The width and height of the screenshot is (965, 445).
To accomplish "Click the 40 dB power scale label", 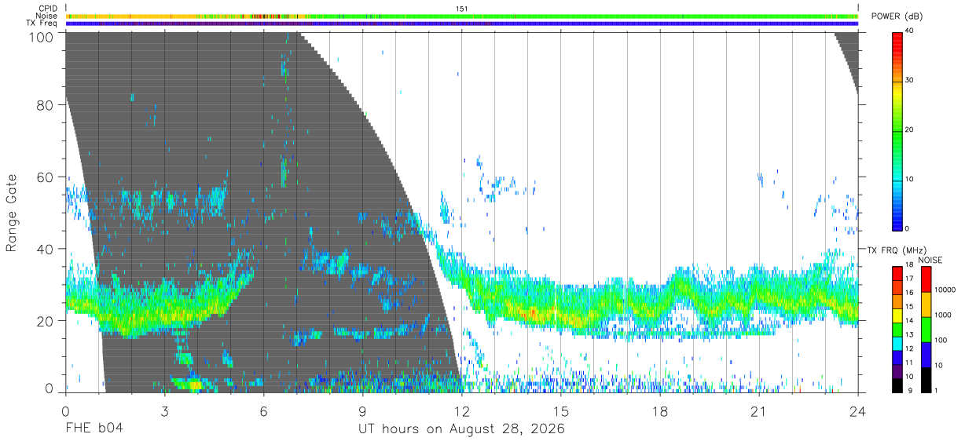I will coord(910,31).
